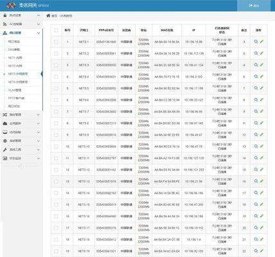Tick the select-all checkbox in table header

(x=56, y=30)
